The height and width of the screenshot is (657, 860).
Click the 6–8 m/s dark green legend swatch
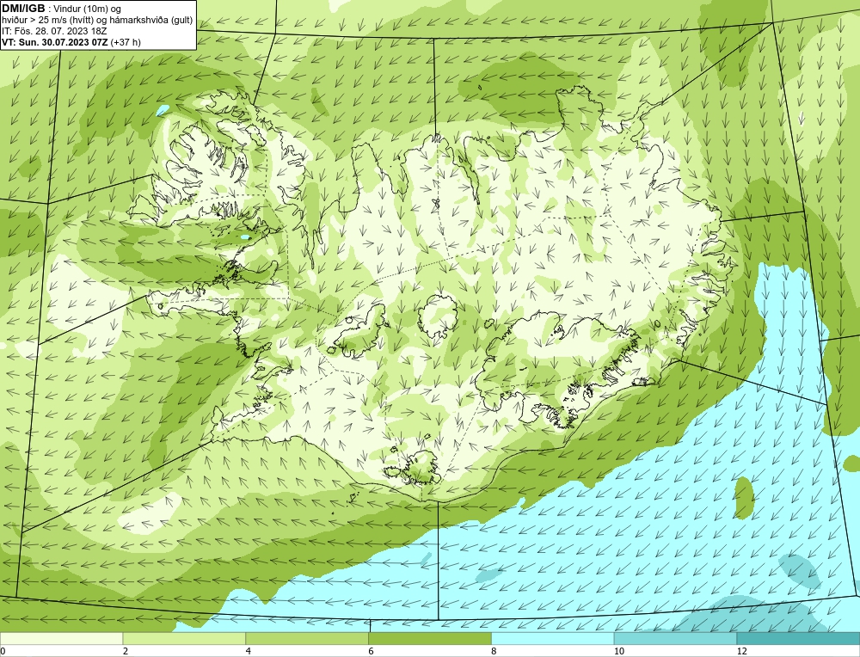click(x=430, y=638)
